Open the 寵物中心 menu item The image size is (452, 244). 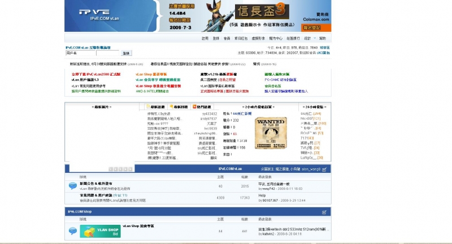[x=276, y=38]
